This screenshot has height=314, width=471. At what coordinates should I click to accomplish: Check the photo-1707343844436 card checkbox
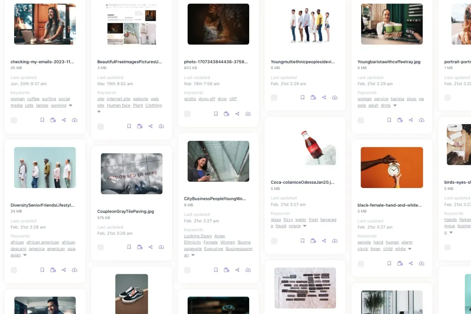coord(187,114)
